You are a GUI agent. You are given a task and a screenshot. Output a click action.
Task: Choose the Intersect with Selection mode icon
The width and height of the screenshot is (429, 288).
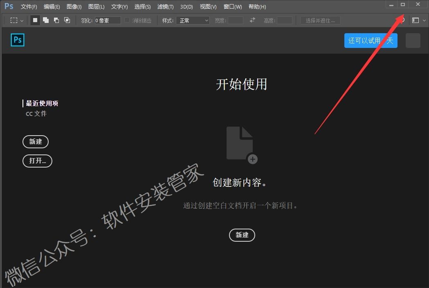click(x=67, y=20)
